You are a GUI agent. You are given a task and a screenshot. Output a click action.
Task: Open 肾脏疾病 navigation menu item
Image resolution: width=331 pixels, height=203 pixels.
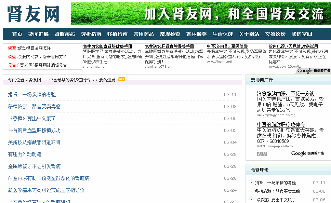pyautogui.click(x=65, y=34)
